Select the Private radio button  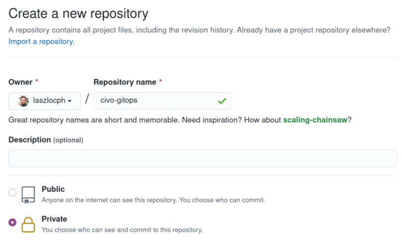point(12,222)
